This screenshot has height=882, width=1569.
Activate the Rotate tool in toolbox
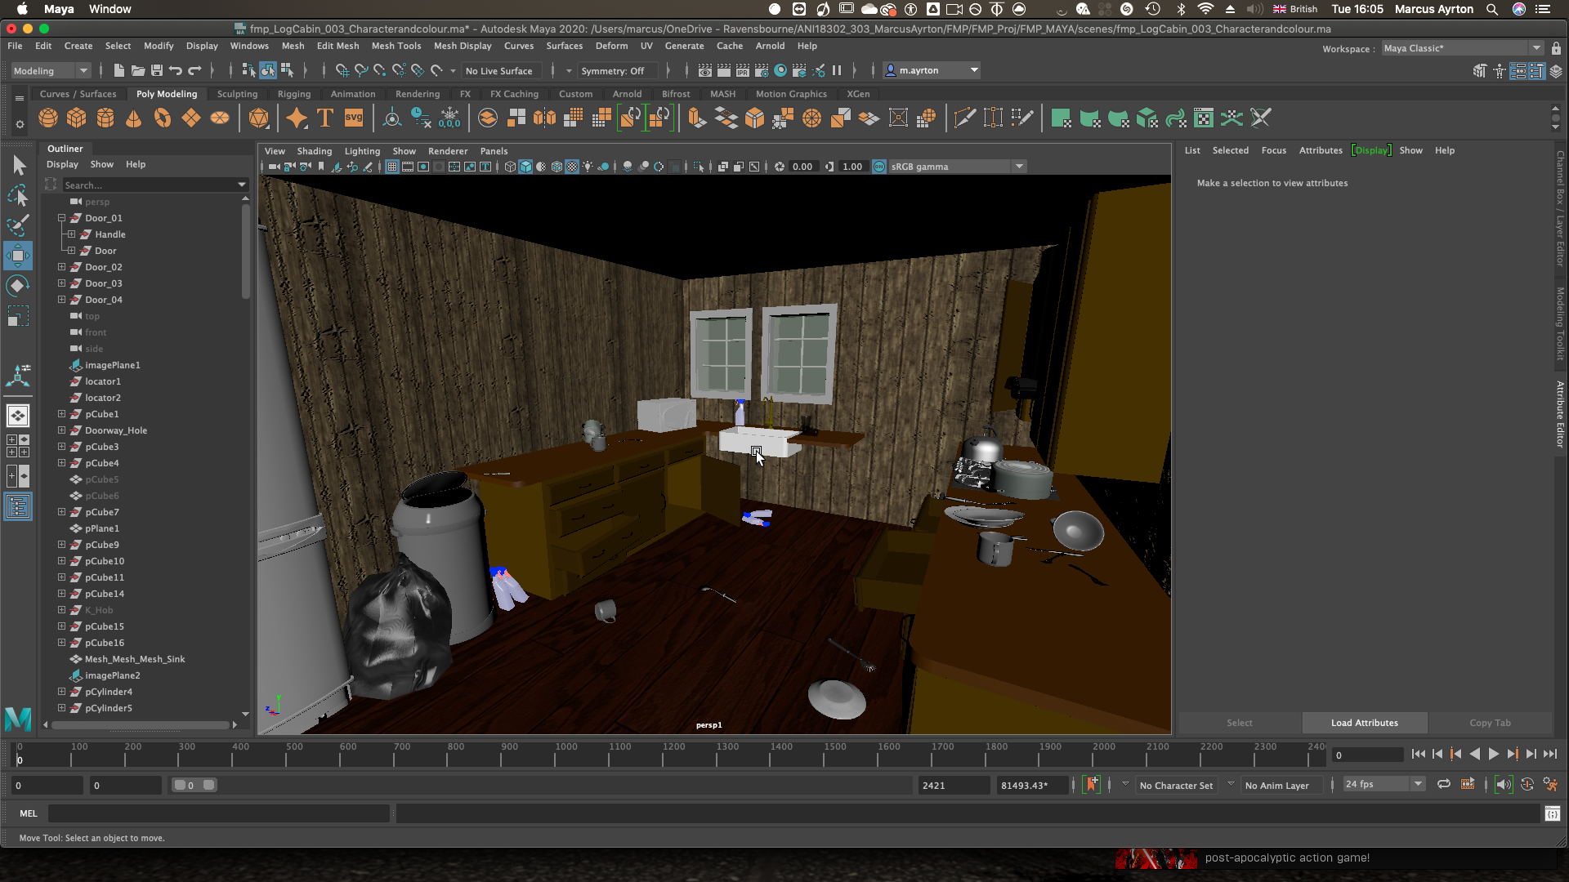18,285
